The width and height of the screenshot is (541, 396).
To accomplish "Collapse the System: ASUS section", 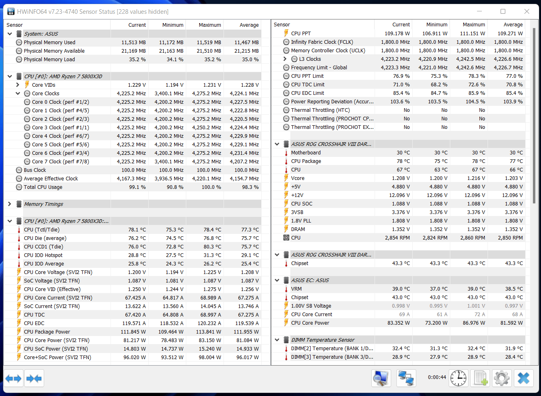I will (10, 34).
